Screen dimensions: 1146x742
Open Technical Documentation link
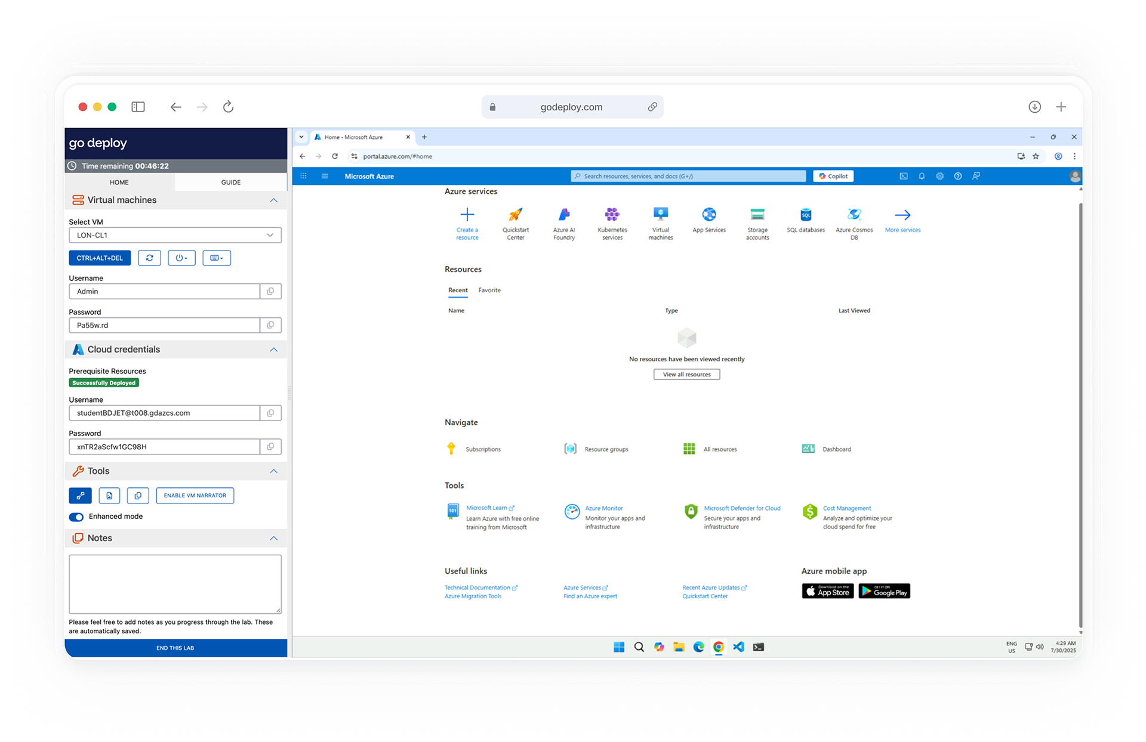pos(480,588)
